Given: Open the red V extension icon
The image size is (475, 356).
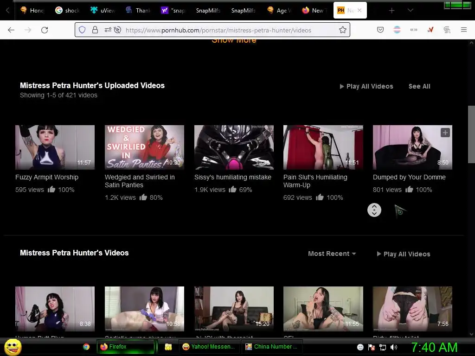Looking at the screenshot, I should point(430,30).
